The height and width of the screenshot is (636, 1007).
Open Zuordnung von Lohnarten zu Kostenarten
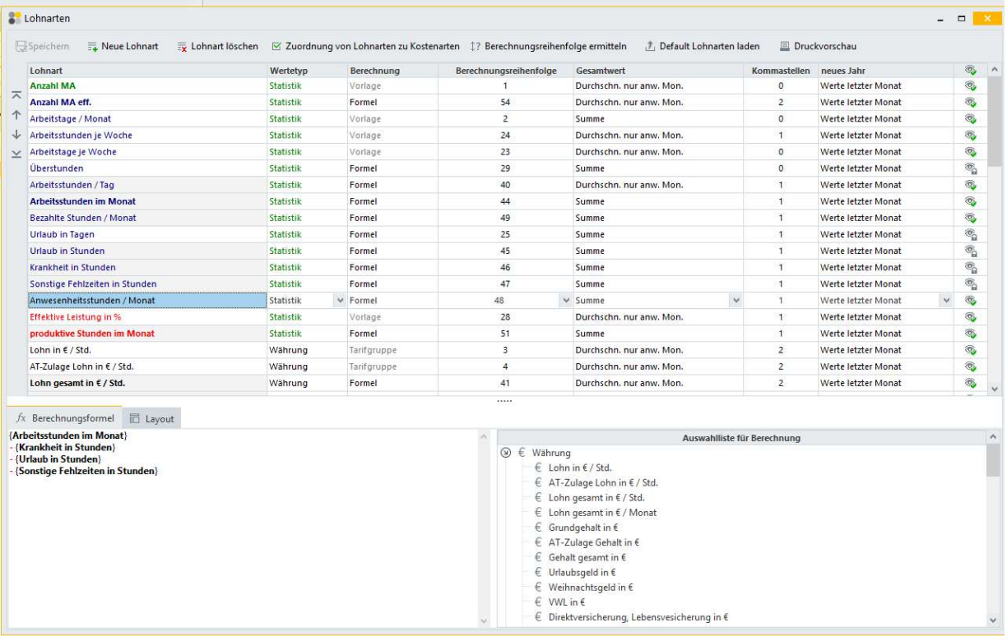click(x=277, y=46)
